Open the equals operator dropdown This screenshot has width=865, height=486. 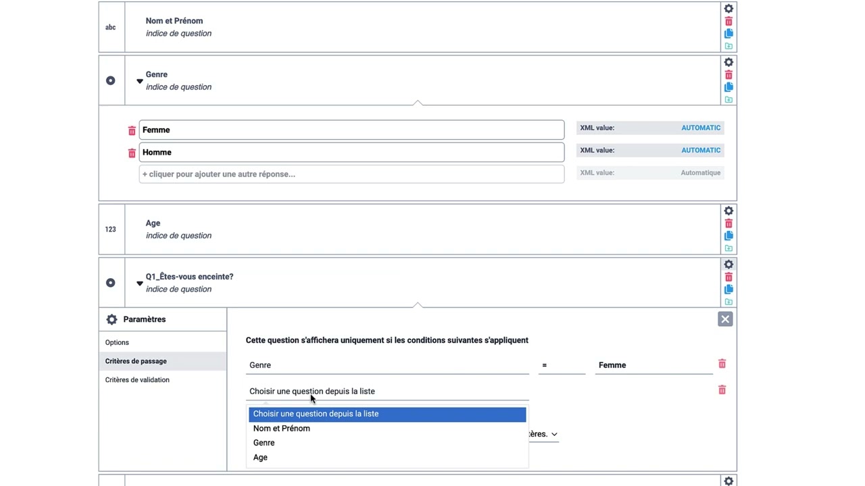click(562, 365)
